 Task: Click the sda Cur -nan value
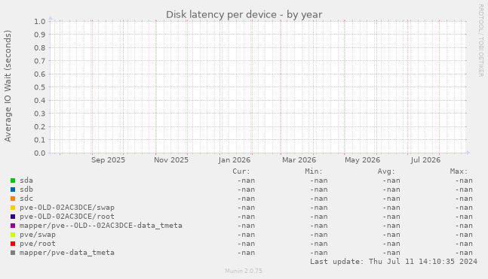tap(246, 180)
